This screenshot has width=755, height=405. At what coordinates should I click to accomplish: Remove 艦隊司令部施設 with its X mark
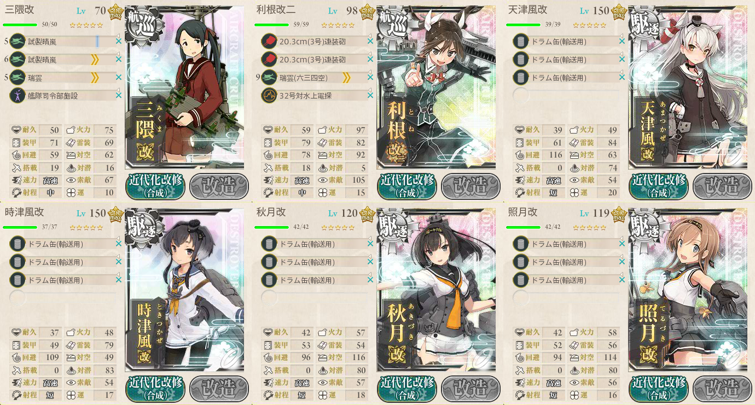(118, 96)
